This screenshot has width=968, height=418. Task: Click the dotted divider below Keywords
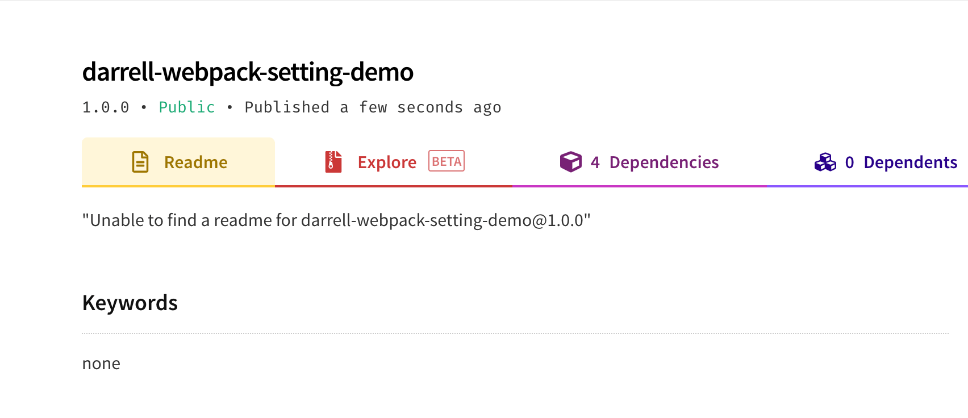click(515, 333)
